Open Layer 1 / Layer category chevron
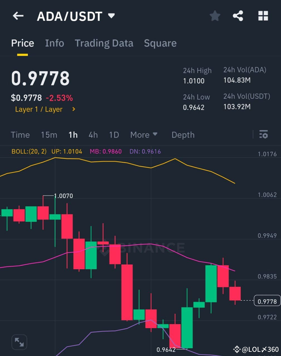 point(73,109)
